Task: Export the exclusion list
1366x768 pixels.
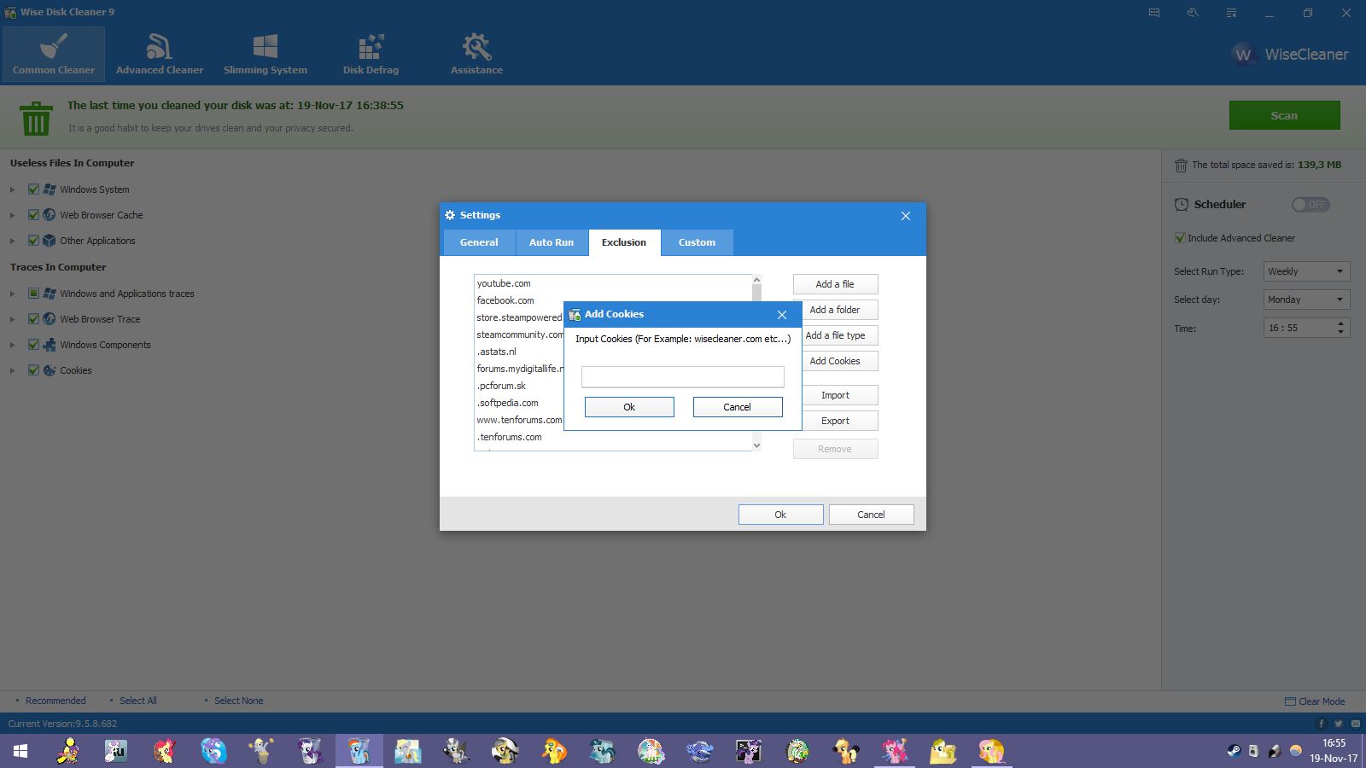Action: coord(839,421)
